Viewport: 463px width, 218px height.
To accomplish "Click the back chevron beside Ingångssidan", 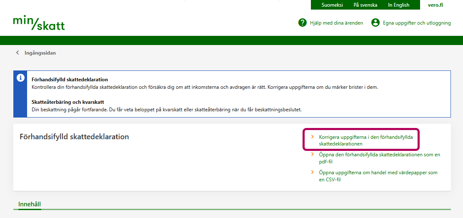I will [18, 53].
